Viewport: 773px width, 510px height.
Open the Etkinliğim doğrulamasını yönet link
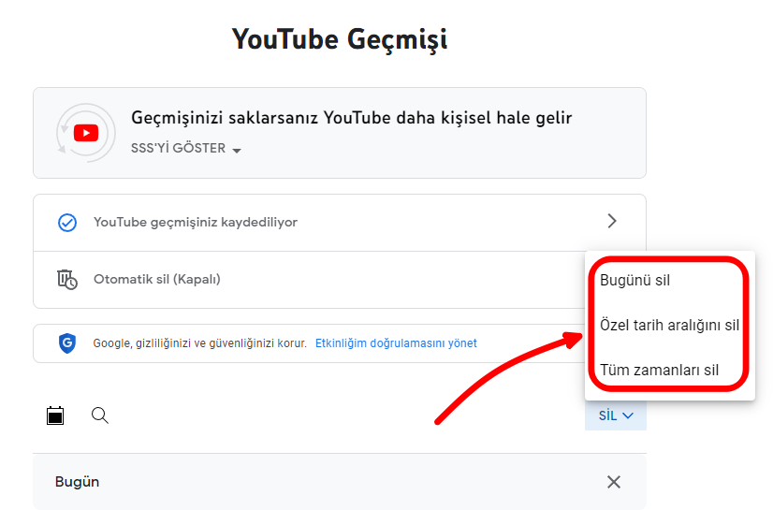[396, 343]
